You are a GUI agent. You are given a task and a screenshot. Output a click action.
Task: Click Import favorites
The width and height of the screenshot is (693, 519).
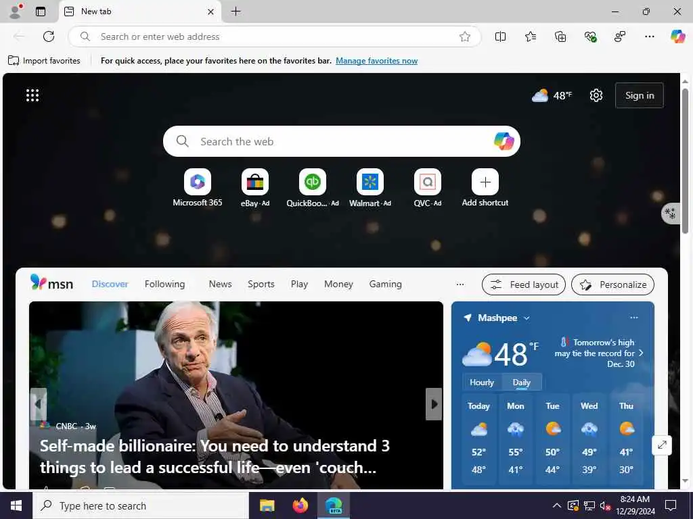[44, 60]
